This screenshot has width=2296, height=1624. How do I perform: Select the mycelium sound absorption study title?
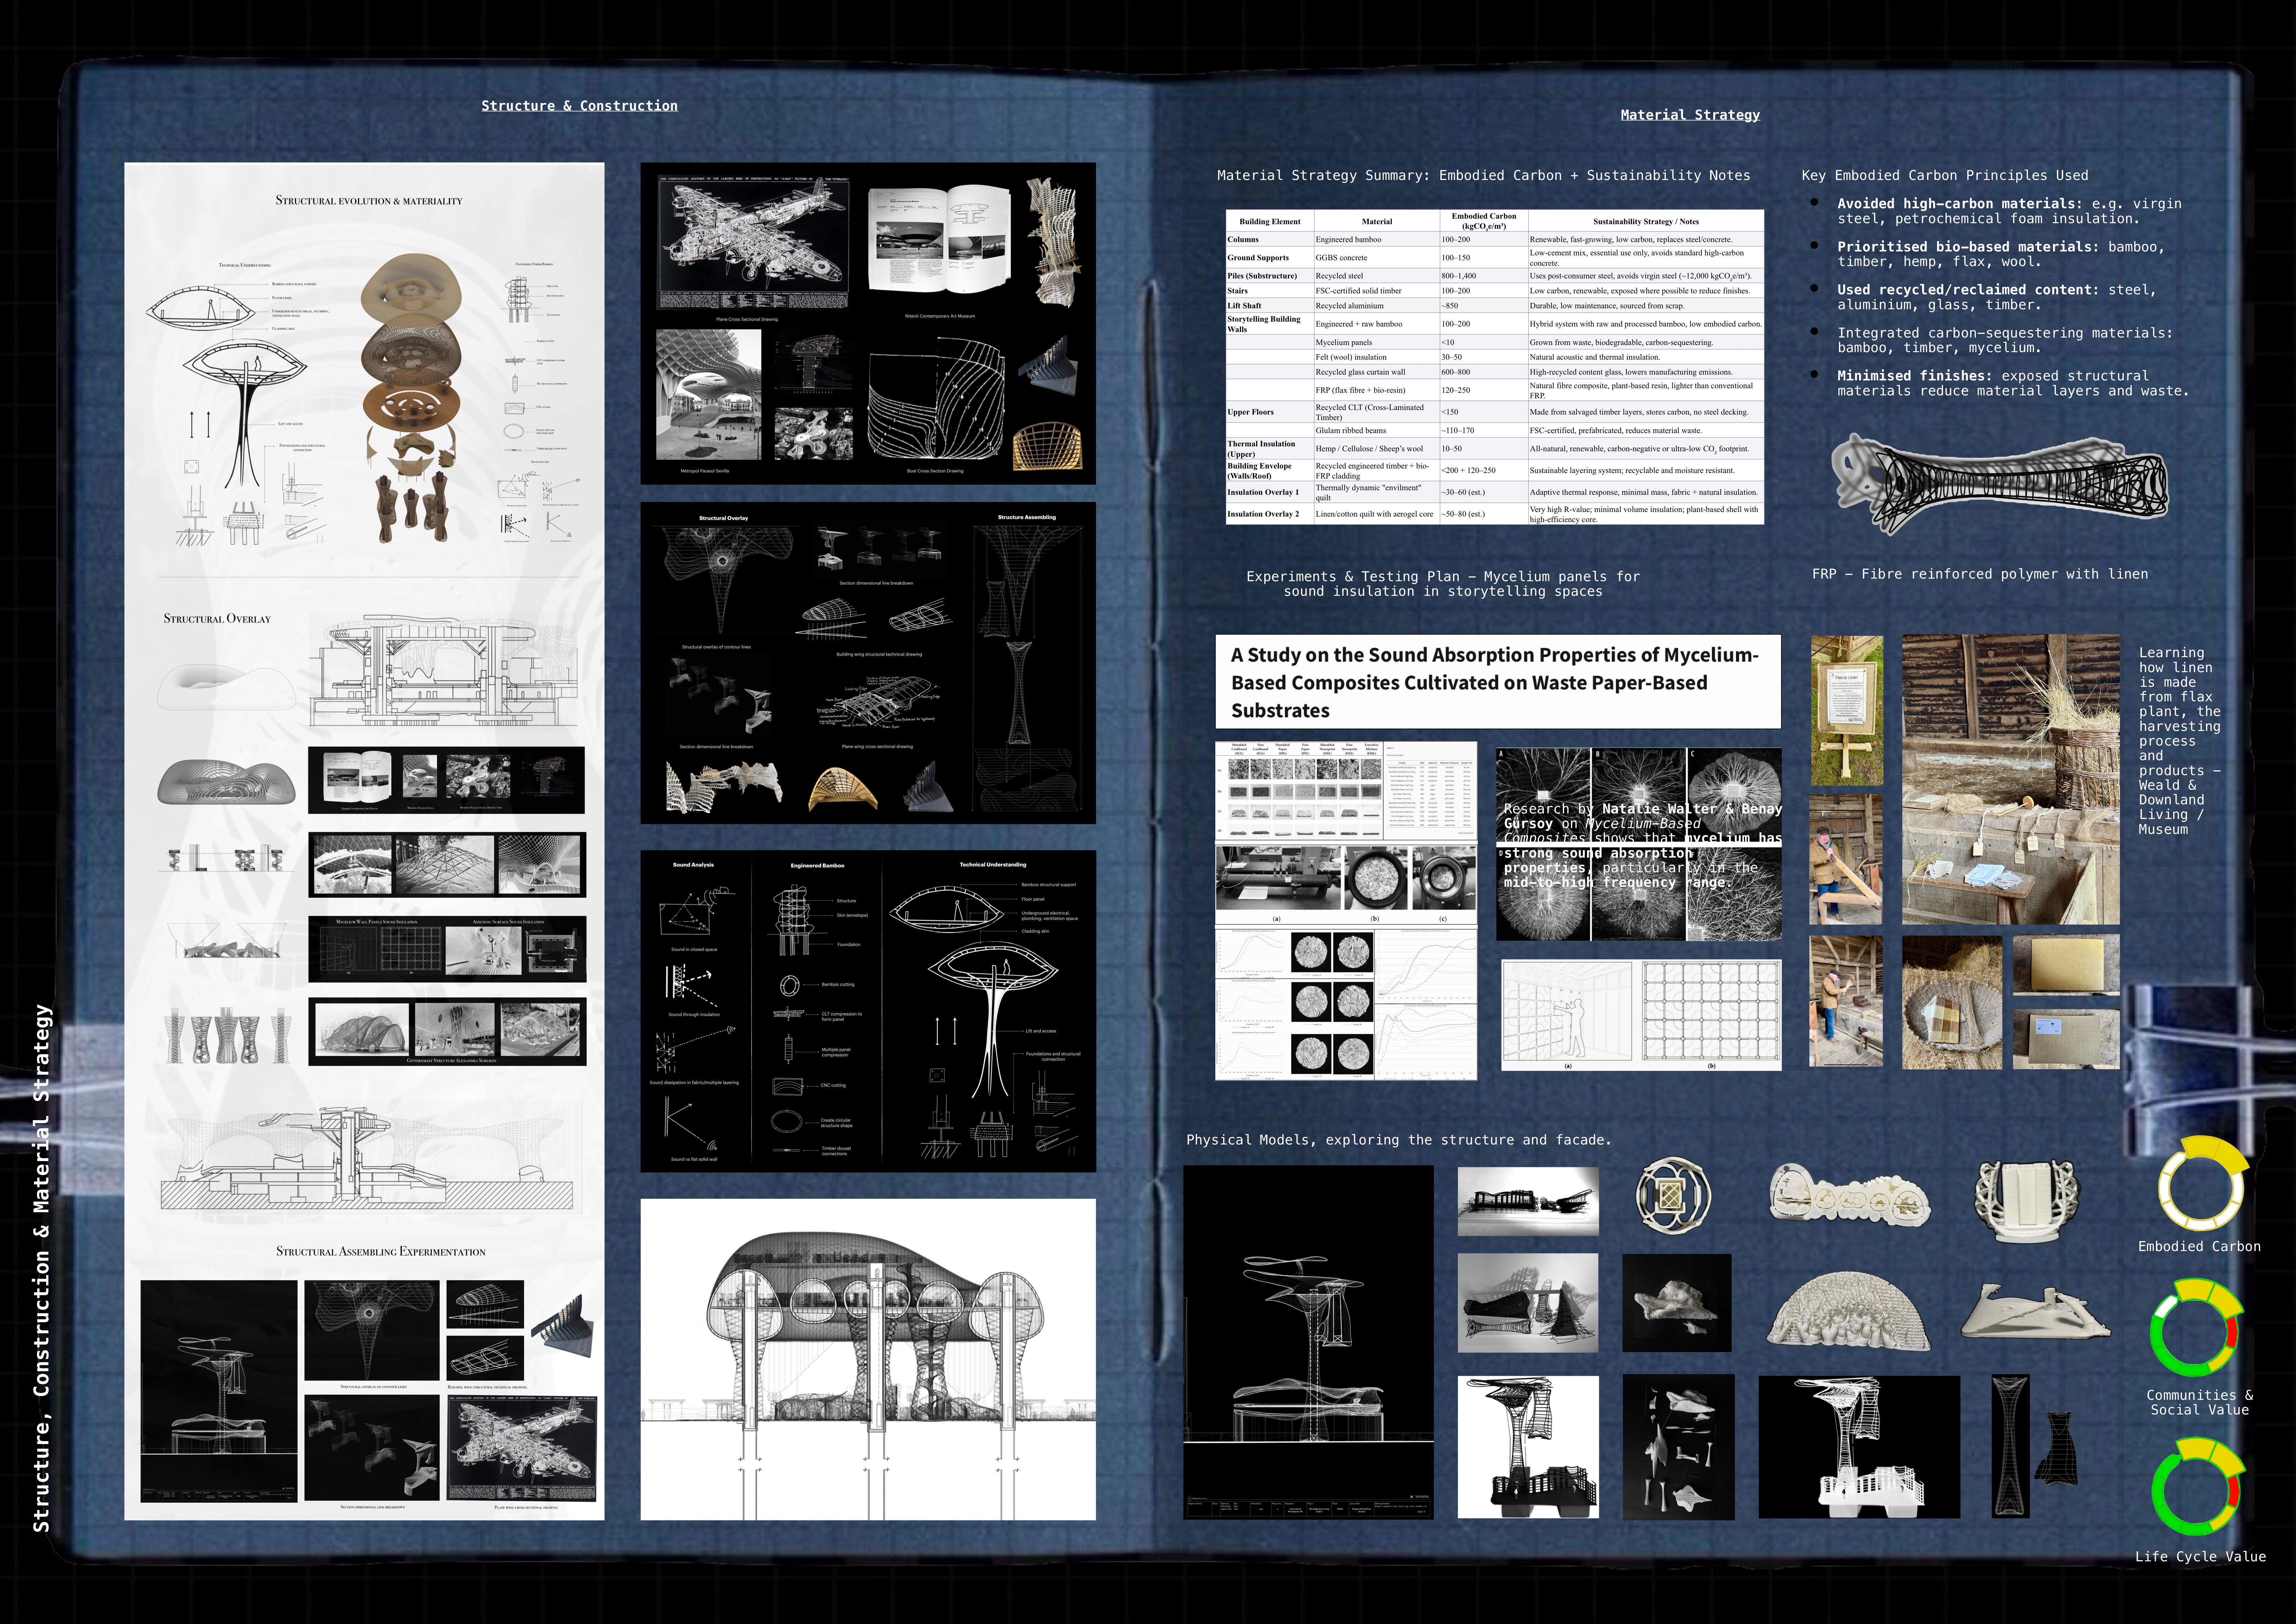tap(1495, 682)
